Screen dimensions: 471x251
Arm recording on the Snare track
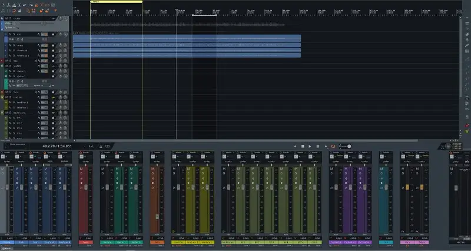tap(53, 45)
